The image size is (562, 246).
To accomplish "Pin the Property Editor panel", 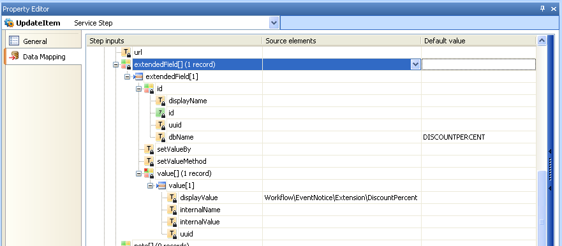I will 543,8.
